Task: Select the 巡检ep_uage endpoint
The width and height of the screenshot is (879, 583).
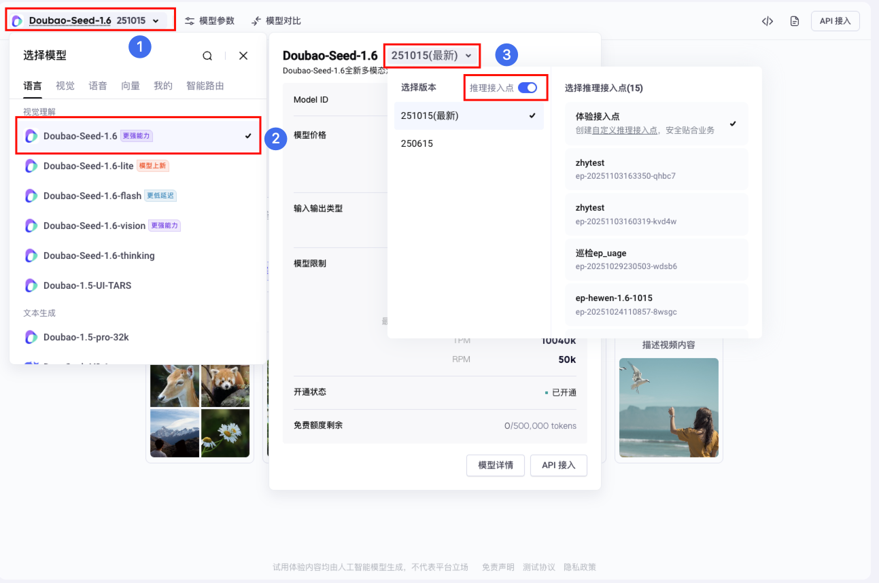Action: (657, 260)
